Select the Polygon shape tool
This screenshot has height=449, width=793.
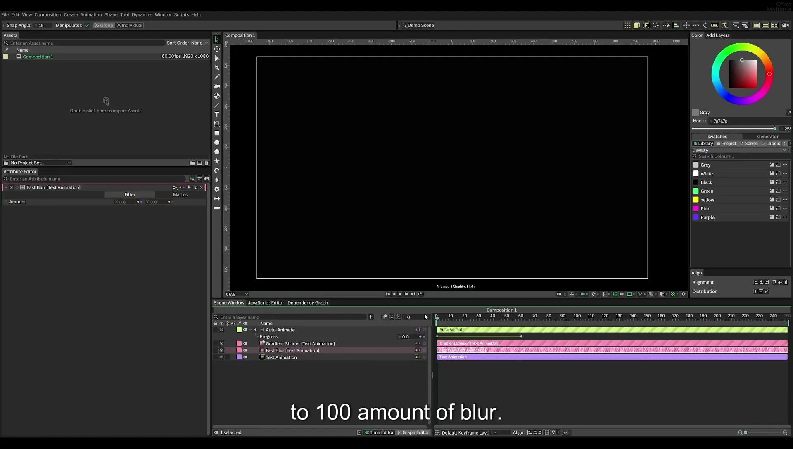(x=217, y=152)
